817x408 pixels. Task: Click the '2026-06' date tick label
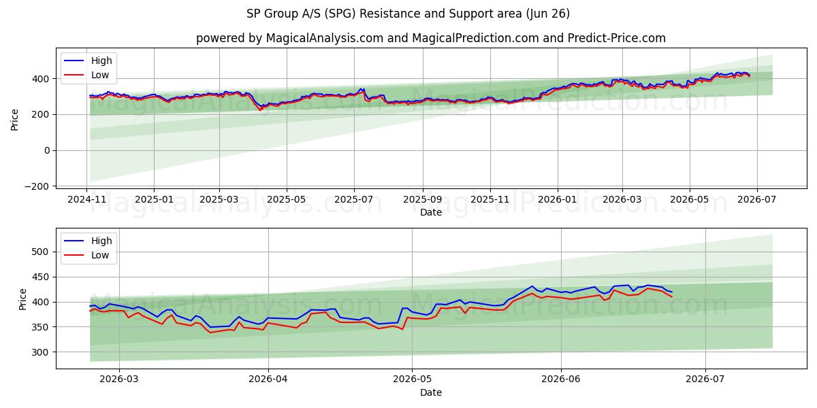[x=561, y=379]
